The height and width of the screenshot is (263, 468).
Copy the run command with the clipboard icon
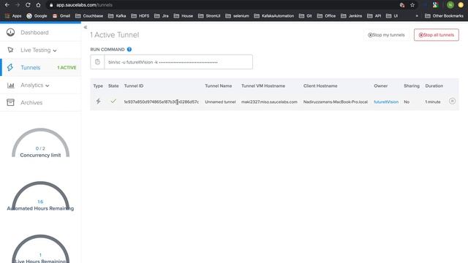tap(97, 62)
